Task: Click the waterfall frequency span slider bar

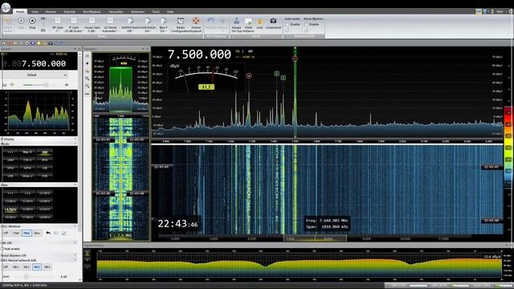Action: [x=315, y=238]
